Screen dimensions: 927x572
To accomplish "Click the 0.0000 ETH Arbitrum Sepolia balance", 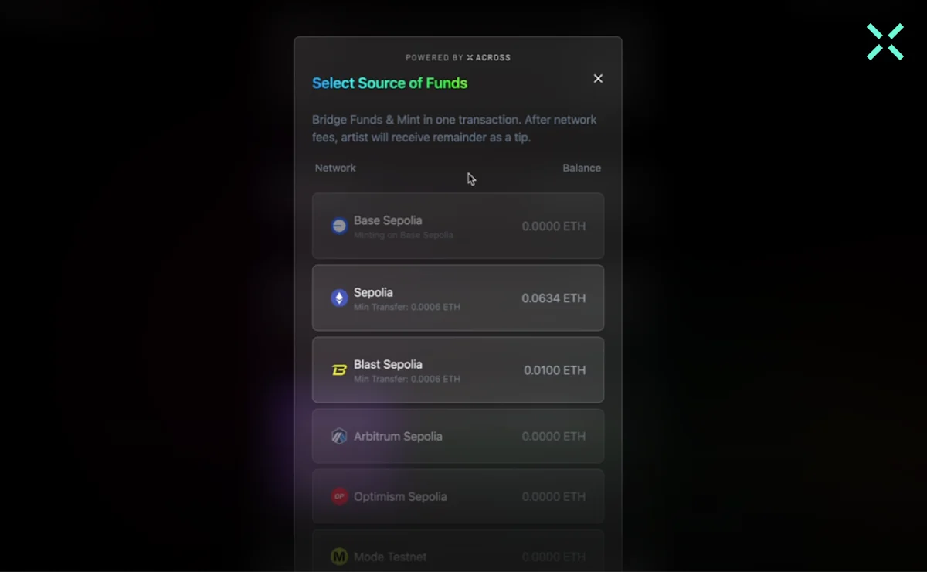I will coord(553,437).
